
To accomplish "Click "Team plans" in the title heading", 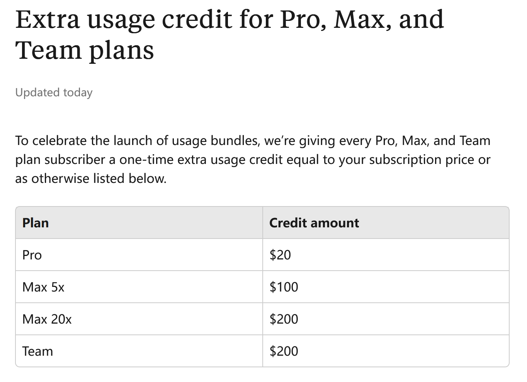I will click(85, 50).
